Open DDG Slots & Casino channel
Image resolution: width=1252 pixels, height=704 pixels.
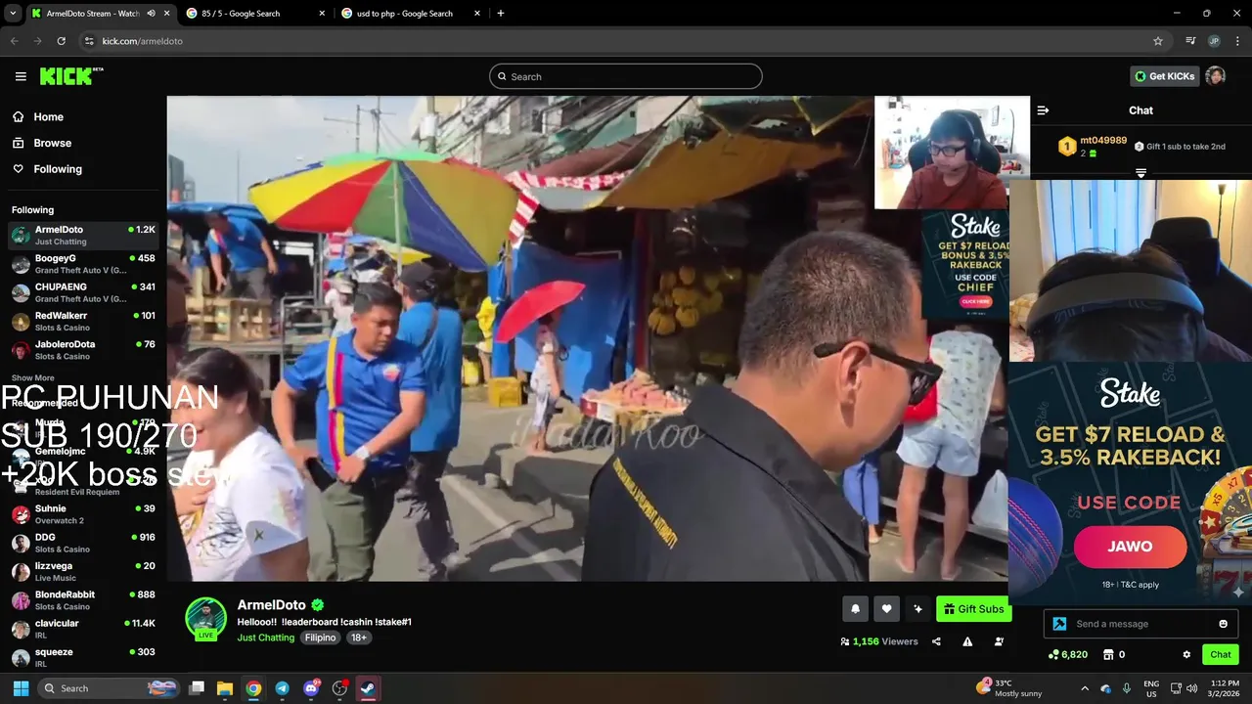point(83,543)
